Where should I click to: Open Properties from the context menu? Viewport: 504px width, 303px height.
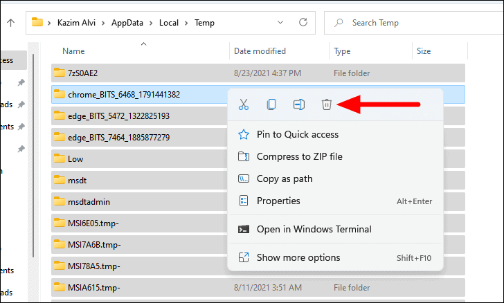(x=335, y=201)
